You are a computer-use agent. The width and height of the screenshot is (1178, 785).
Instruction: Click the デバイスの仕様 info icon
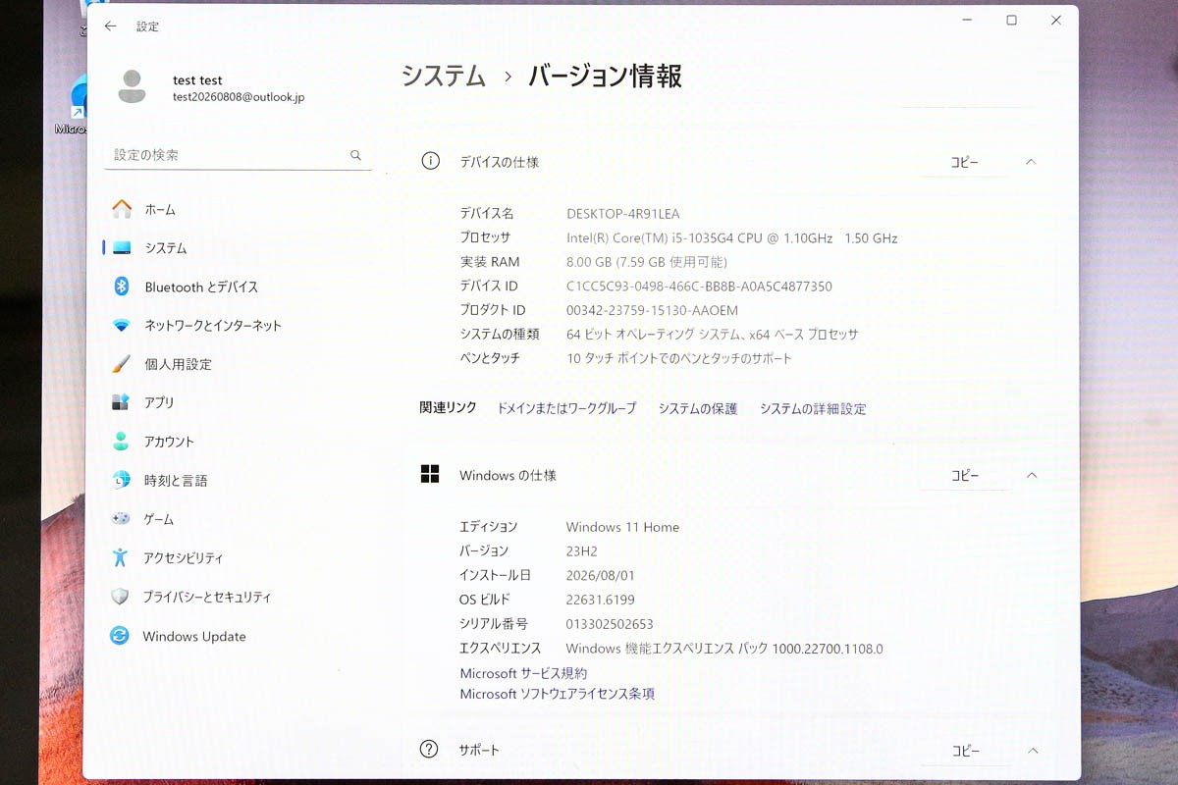430,161
